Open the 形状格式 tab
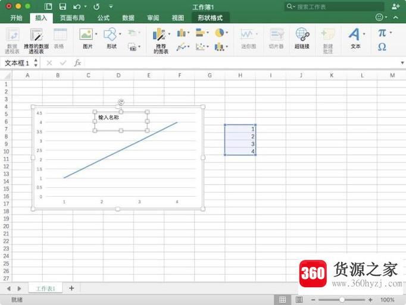 click(x=210, y=18)
